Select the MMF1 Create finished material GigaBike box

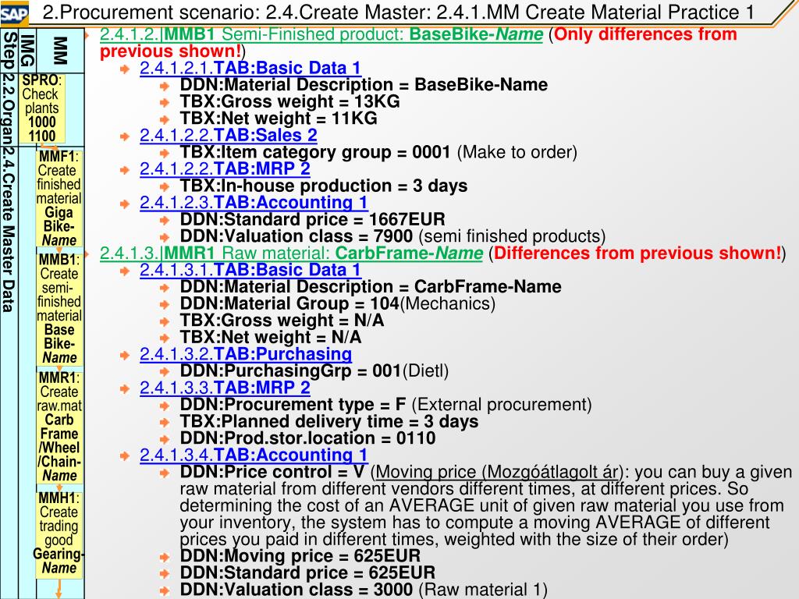[x=59, y=197]
